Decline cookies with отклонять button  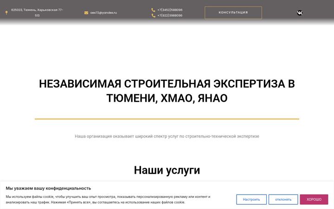[x=283, y=199]
